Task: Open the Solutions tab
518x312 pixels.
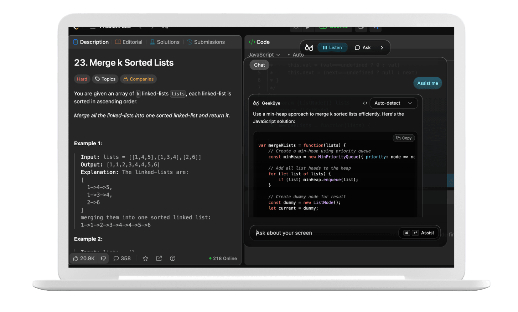Action: point(165,42)
